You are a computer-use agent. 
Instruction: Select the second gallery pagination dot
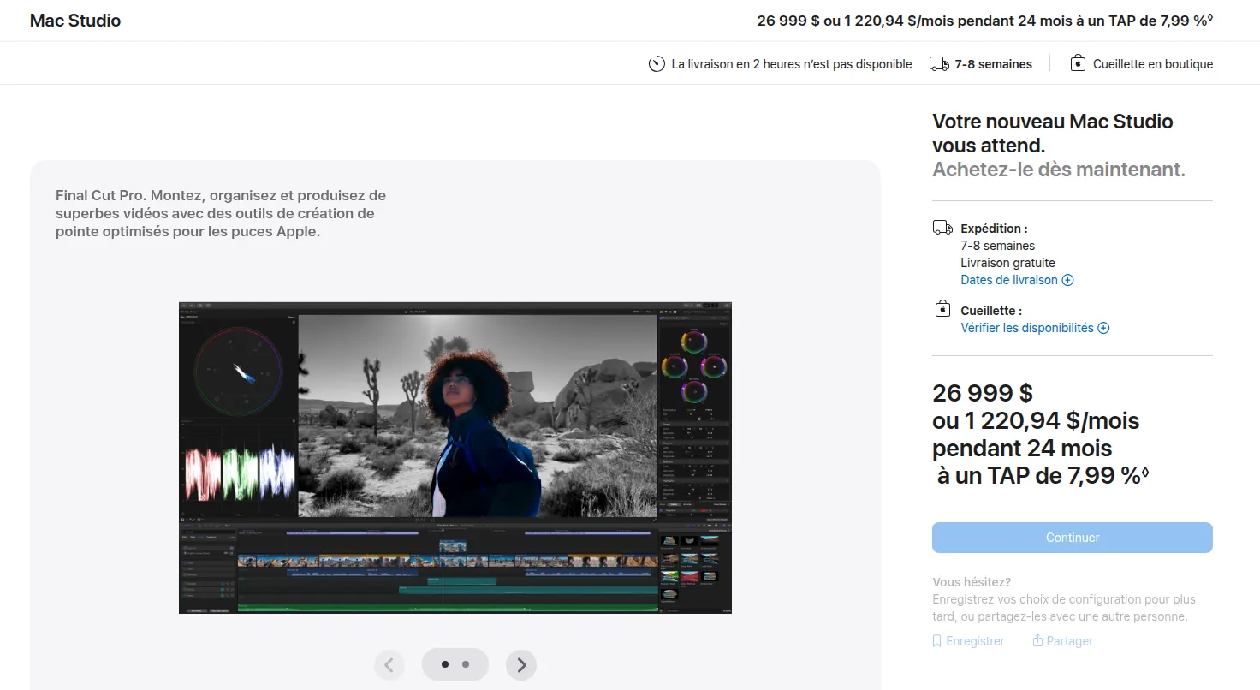pos(466,664)
